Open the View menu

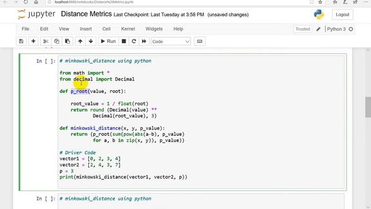64,29
